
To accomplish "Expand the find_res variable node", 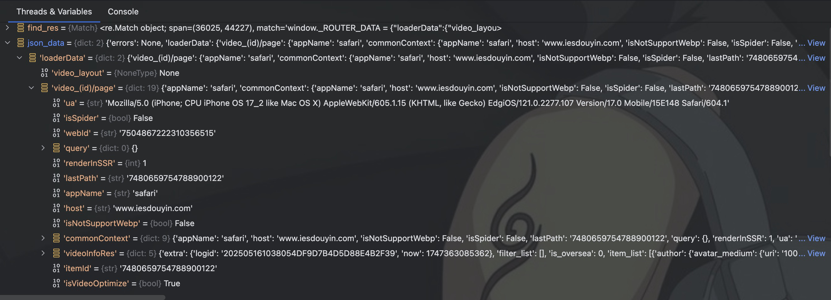I will (8, 28).
